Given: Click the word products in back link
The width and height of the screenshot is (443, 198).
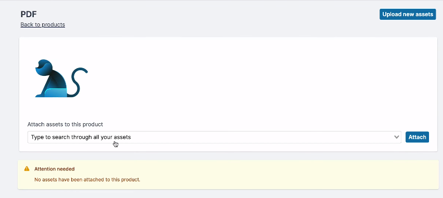Looking at the screenshot, I should tap(54, 24).
